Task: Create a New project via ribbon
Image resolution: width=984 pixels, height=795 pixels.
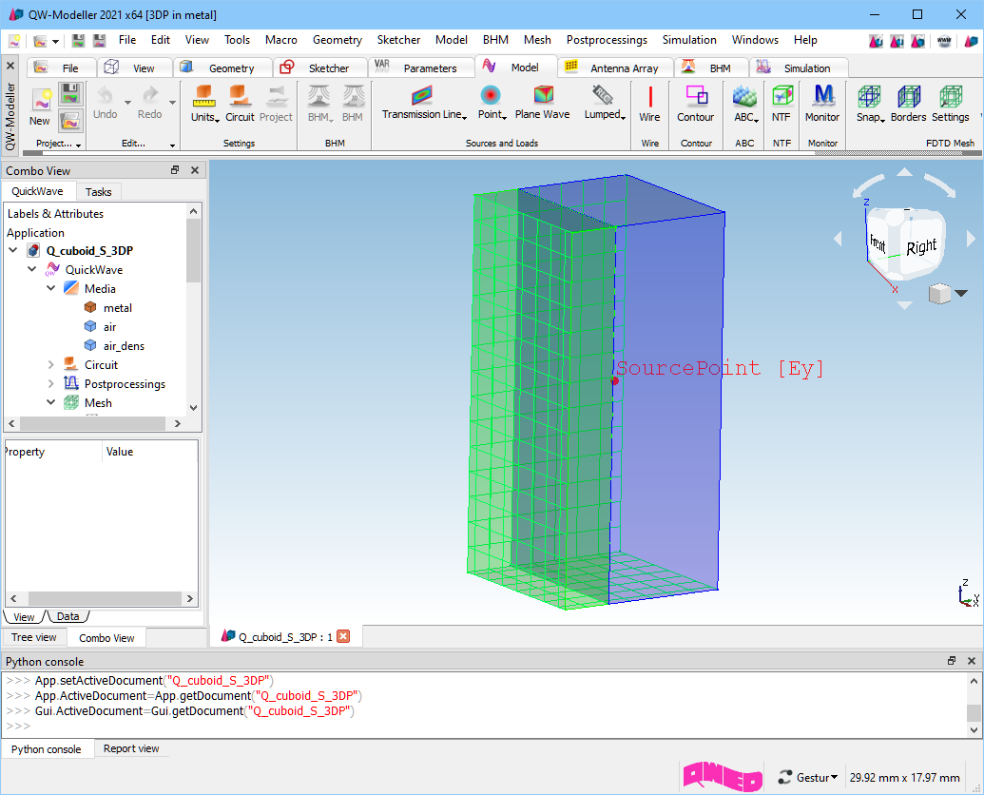Action: [41, 107]
